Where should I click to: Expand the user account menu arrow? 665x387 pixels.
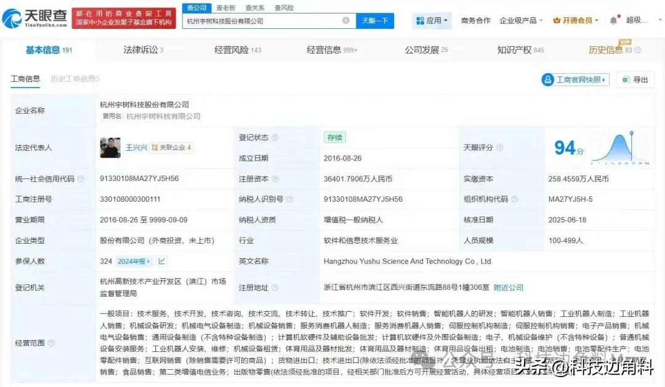pos(660,20)
